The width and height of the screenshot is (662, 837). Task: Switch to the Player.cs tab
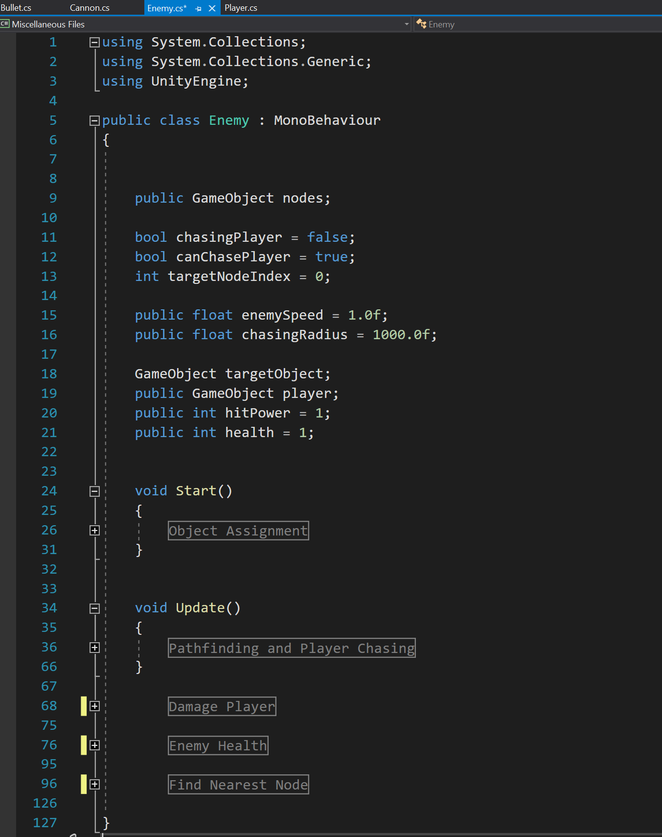click(x=241, y=8)
